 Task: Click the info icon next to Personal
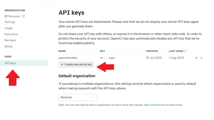coord(23,16)
